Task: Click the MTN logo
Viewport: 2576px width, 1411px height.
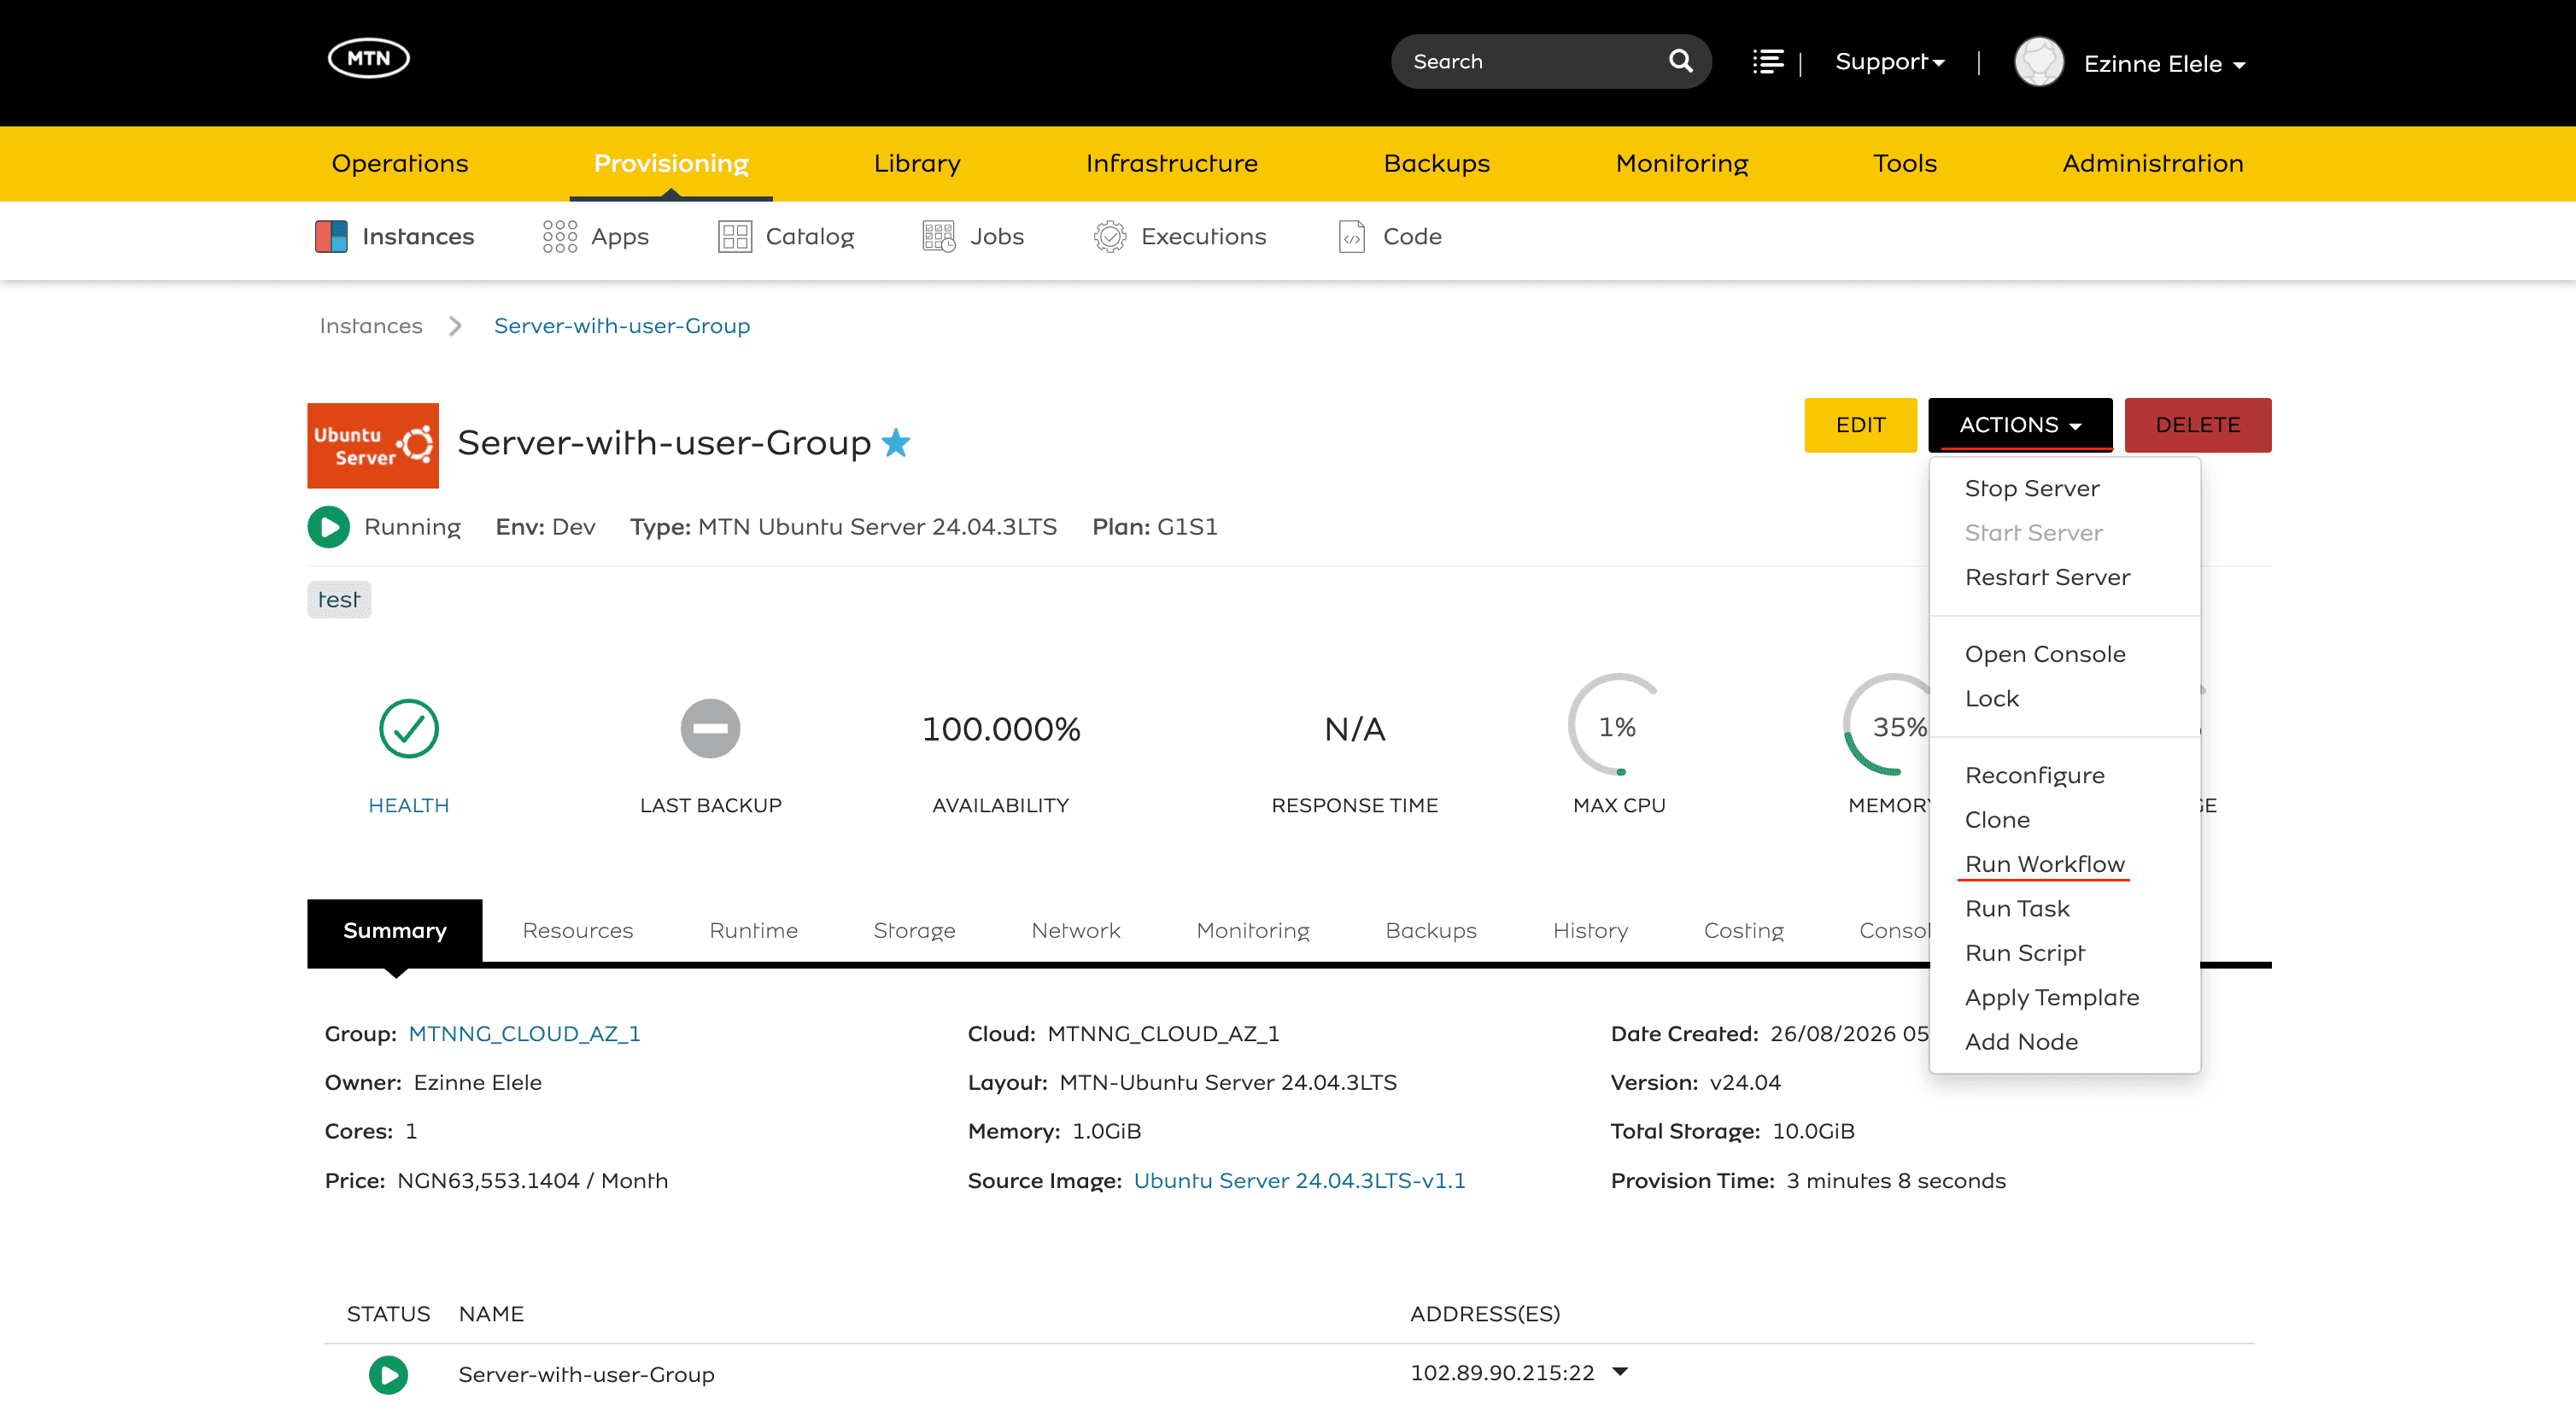Action: (368, 58)
